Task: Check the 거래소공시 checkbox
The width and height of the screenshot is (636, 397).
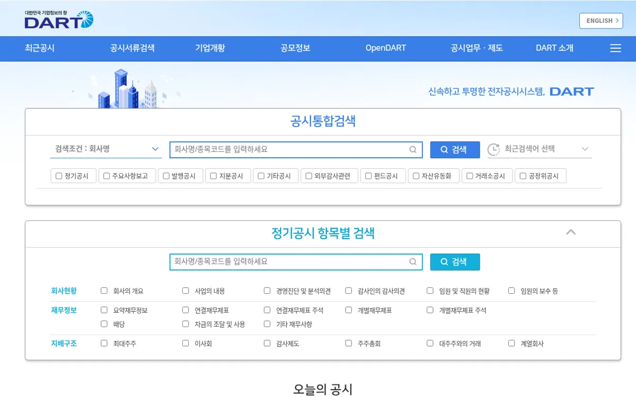Action: click(470, 176)
